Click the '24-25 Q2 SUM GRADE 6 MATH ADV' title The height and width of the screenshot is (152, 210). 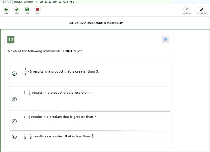(96, 23)
